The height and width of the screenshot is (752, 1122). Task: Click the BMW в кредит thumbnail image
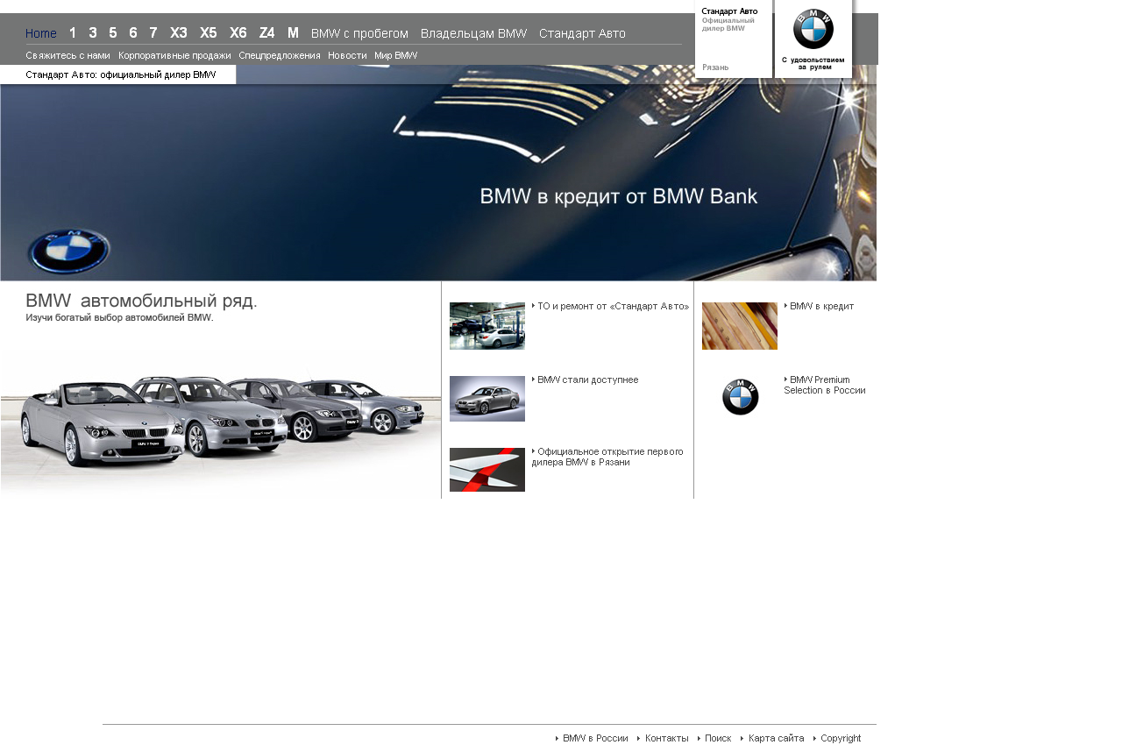[x=739, y=326]
